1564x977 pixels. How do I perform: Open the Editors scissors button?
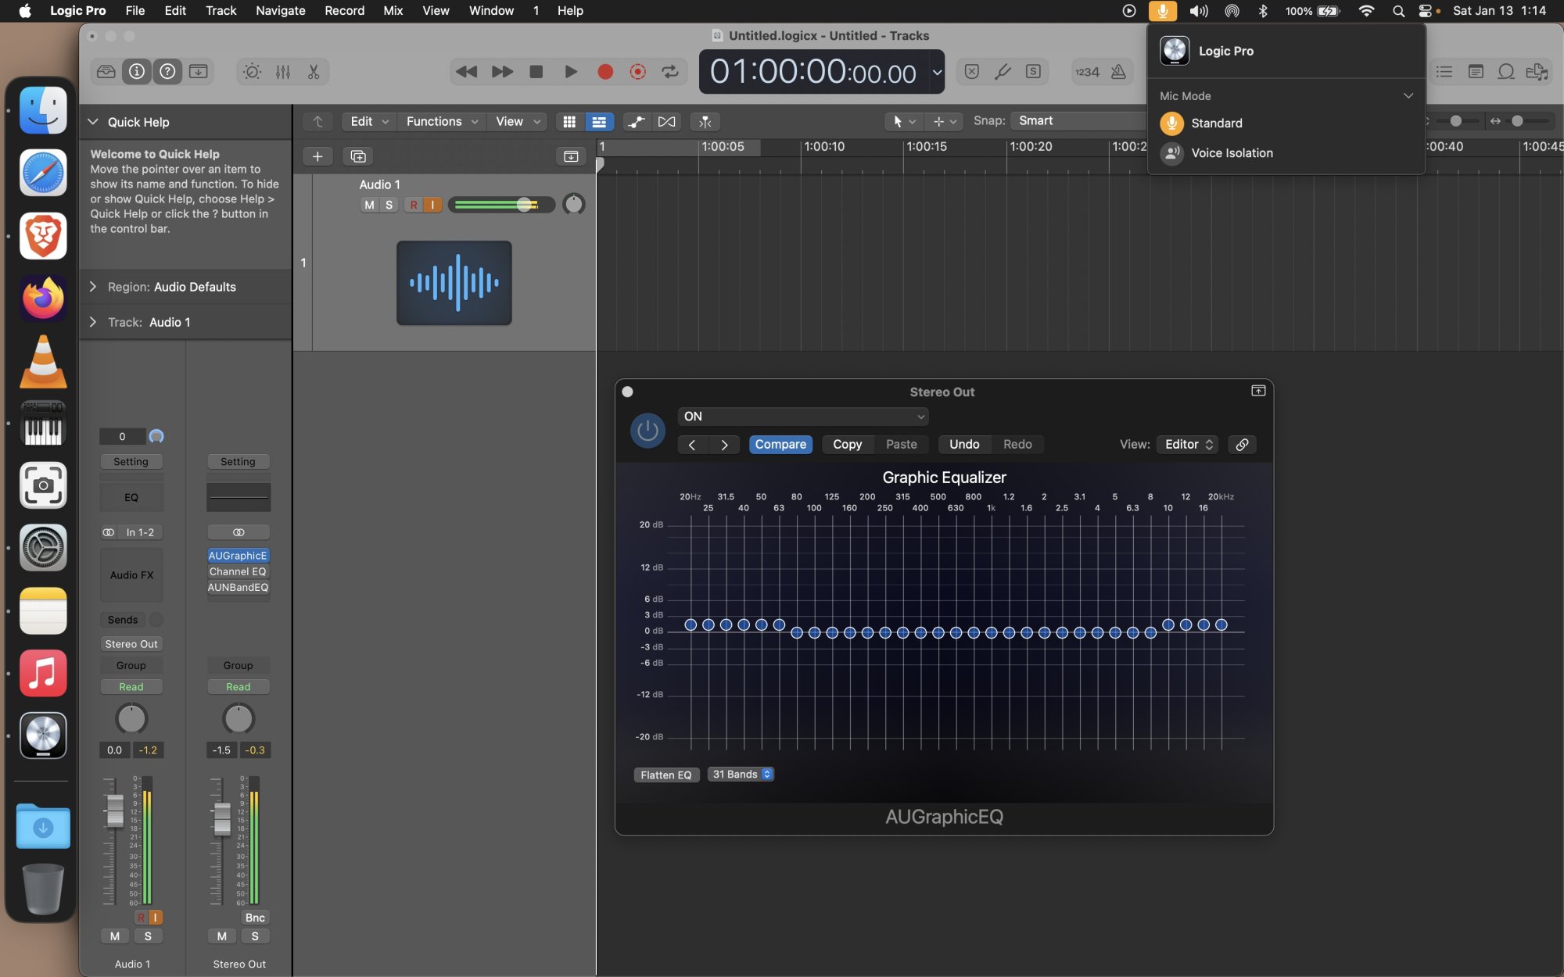[x=314, y=71]
